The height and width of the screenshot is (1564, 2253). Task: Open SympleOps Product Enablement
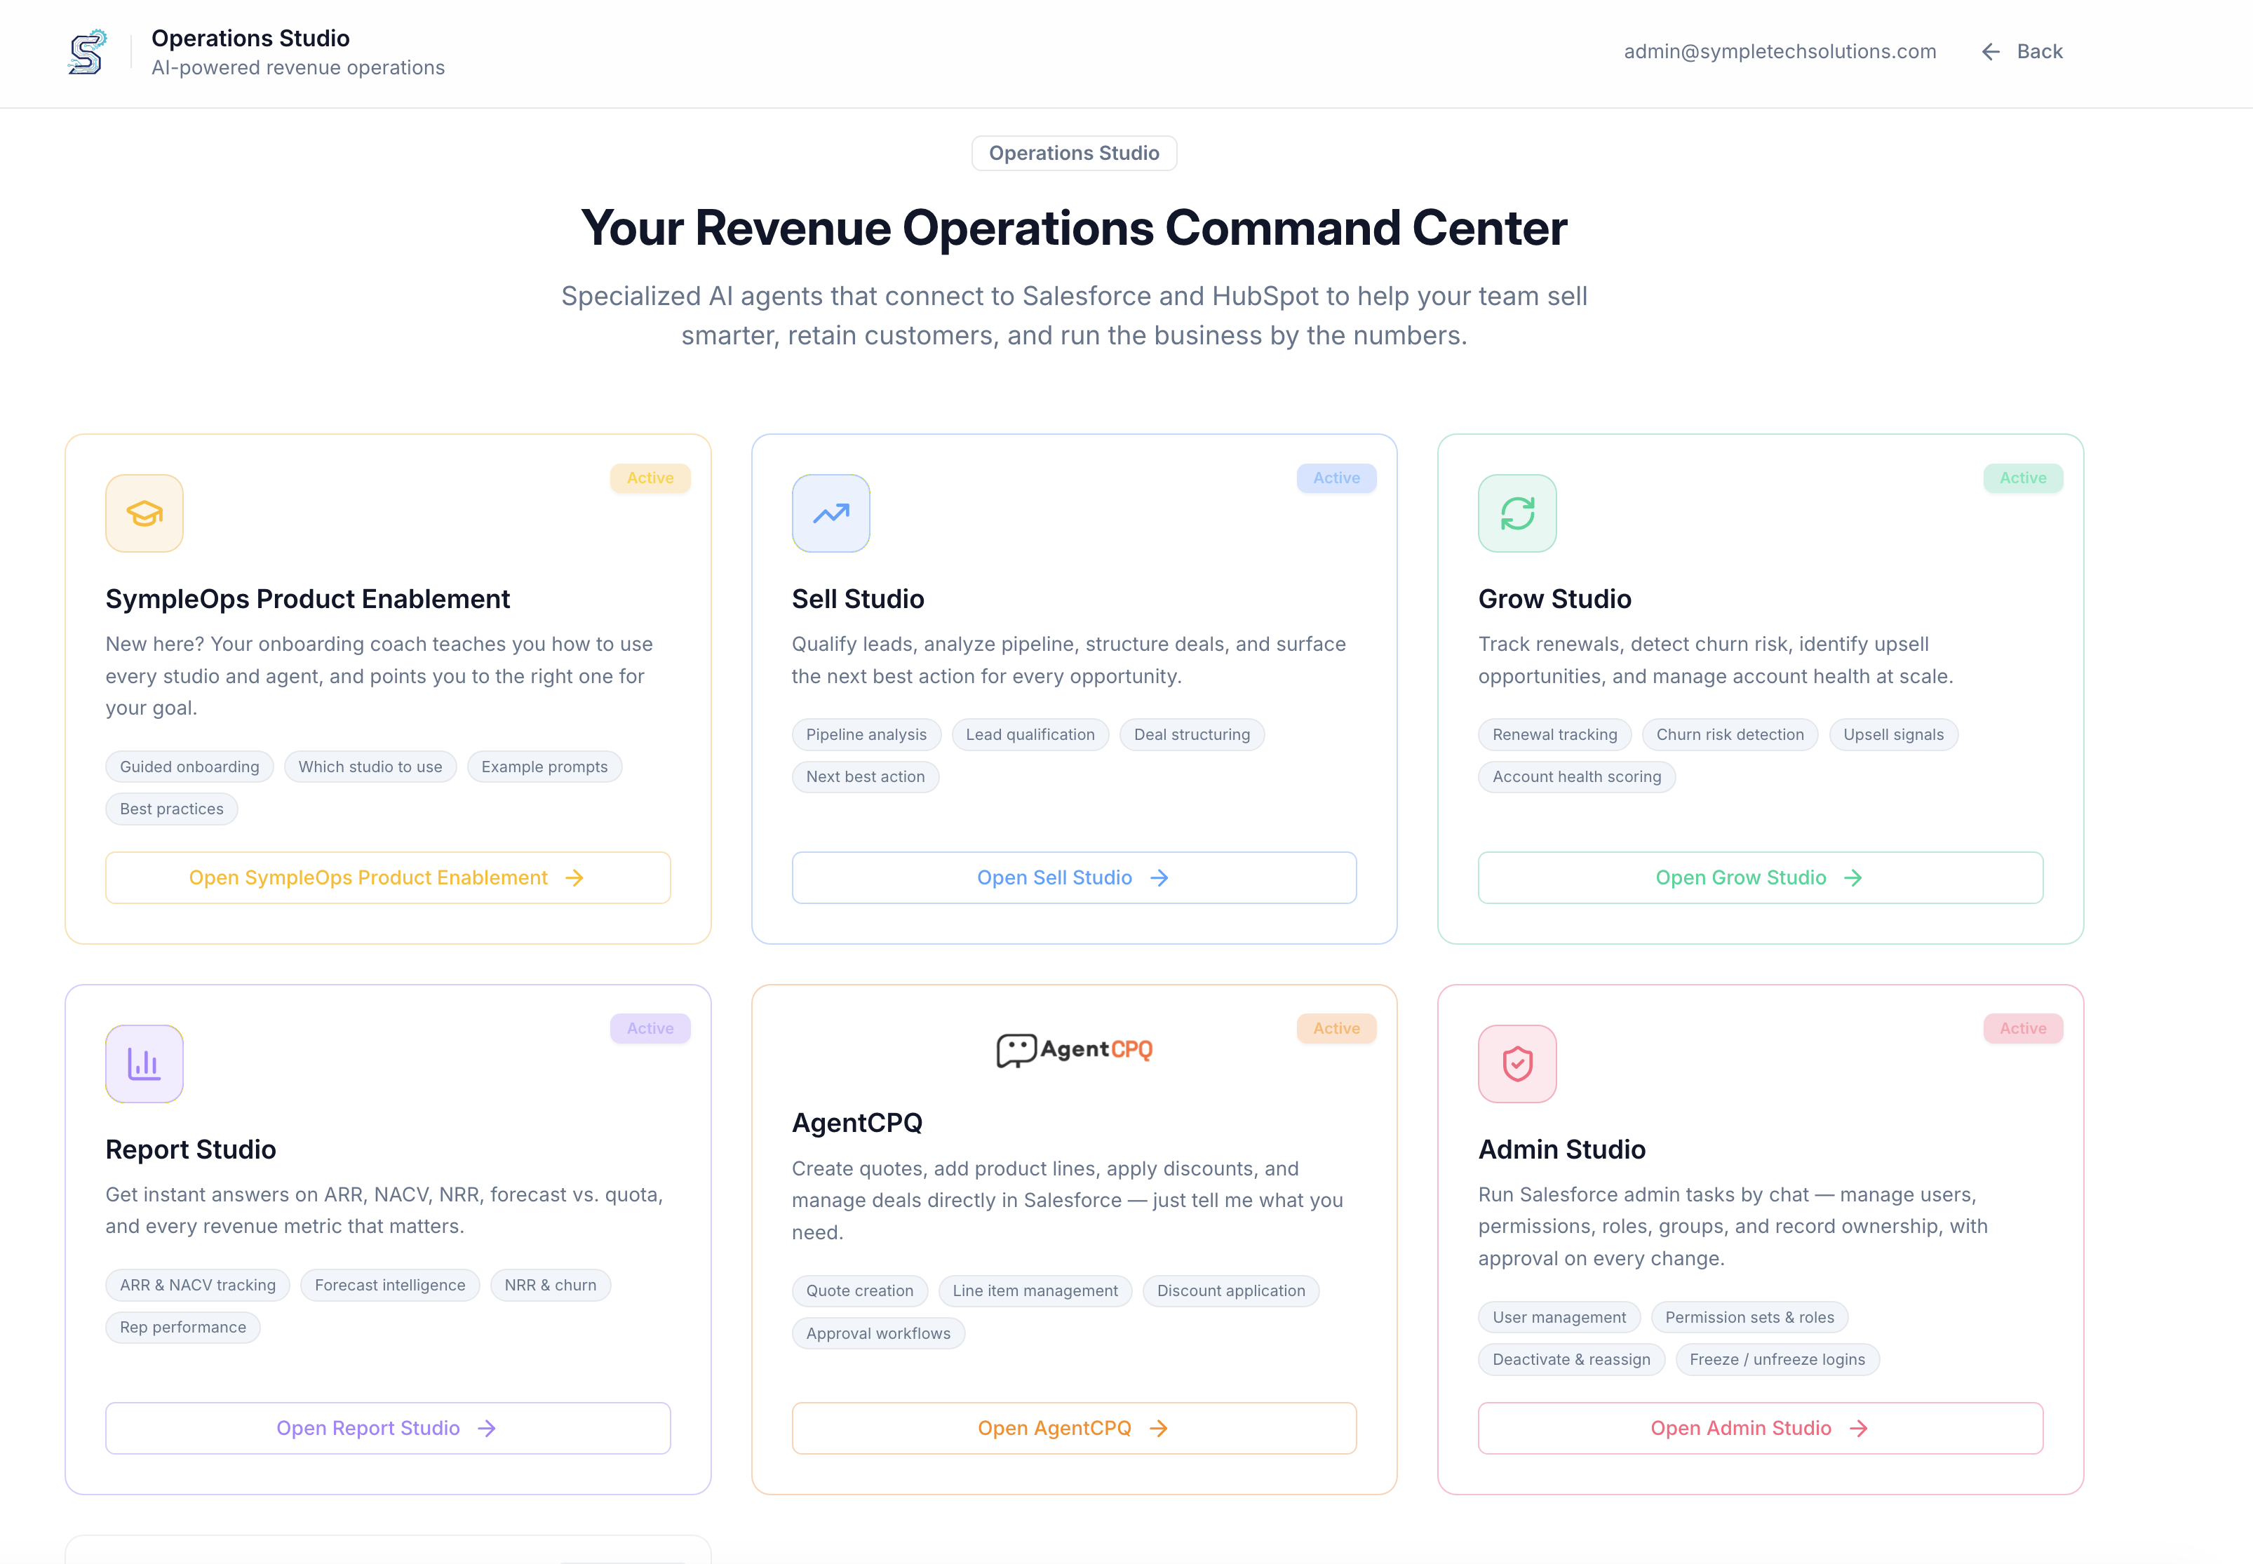pos(388,878)
